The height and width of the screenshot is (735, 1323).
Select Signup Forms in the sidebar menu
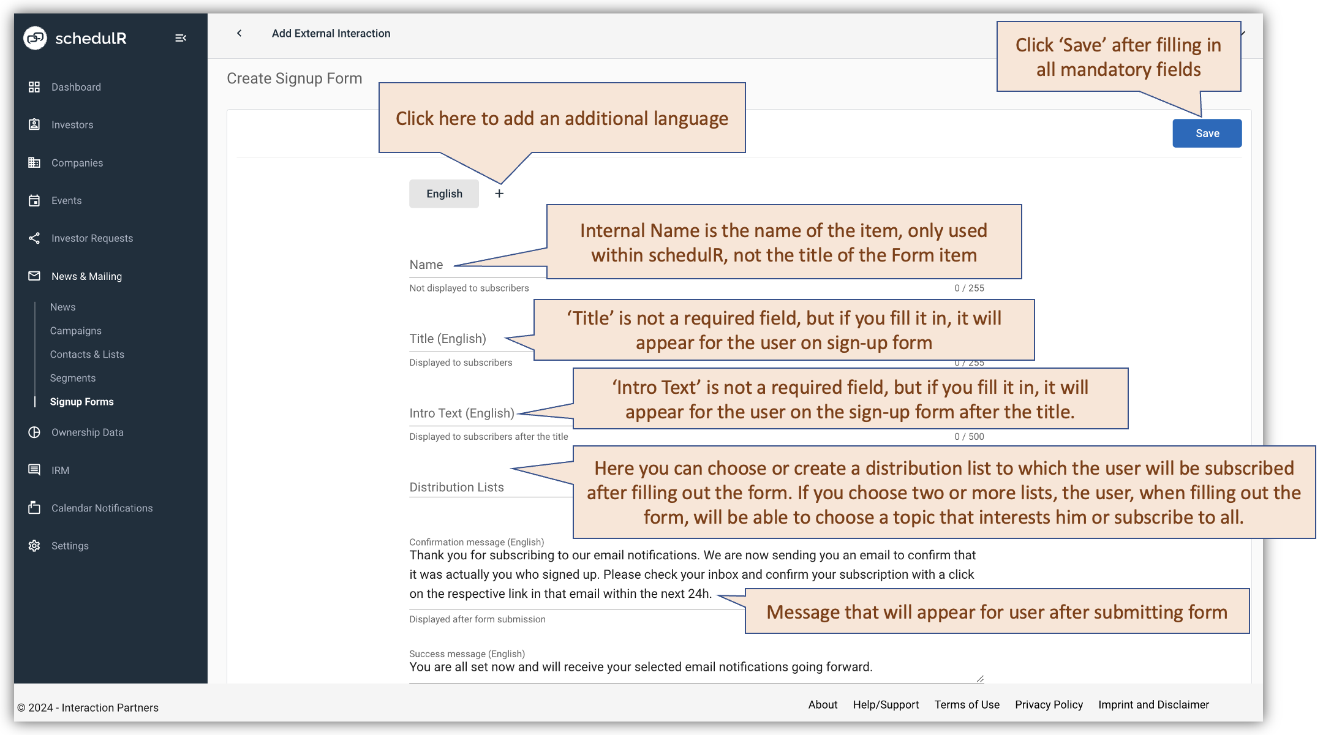click(x=81, y=402)
